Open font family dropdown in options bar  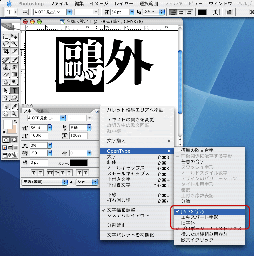coord(69,12)
